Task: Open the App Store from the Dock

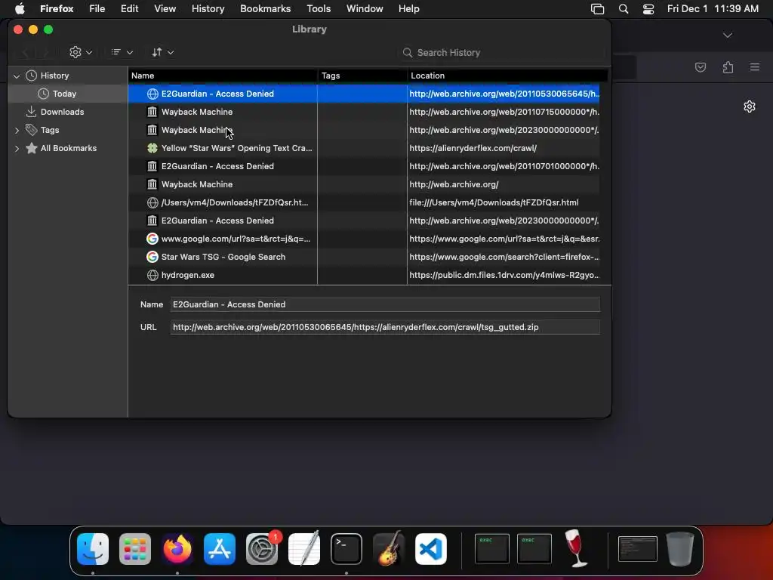Action: 220,549
